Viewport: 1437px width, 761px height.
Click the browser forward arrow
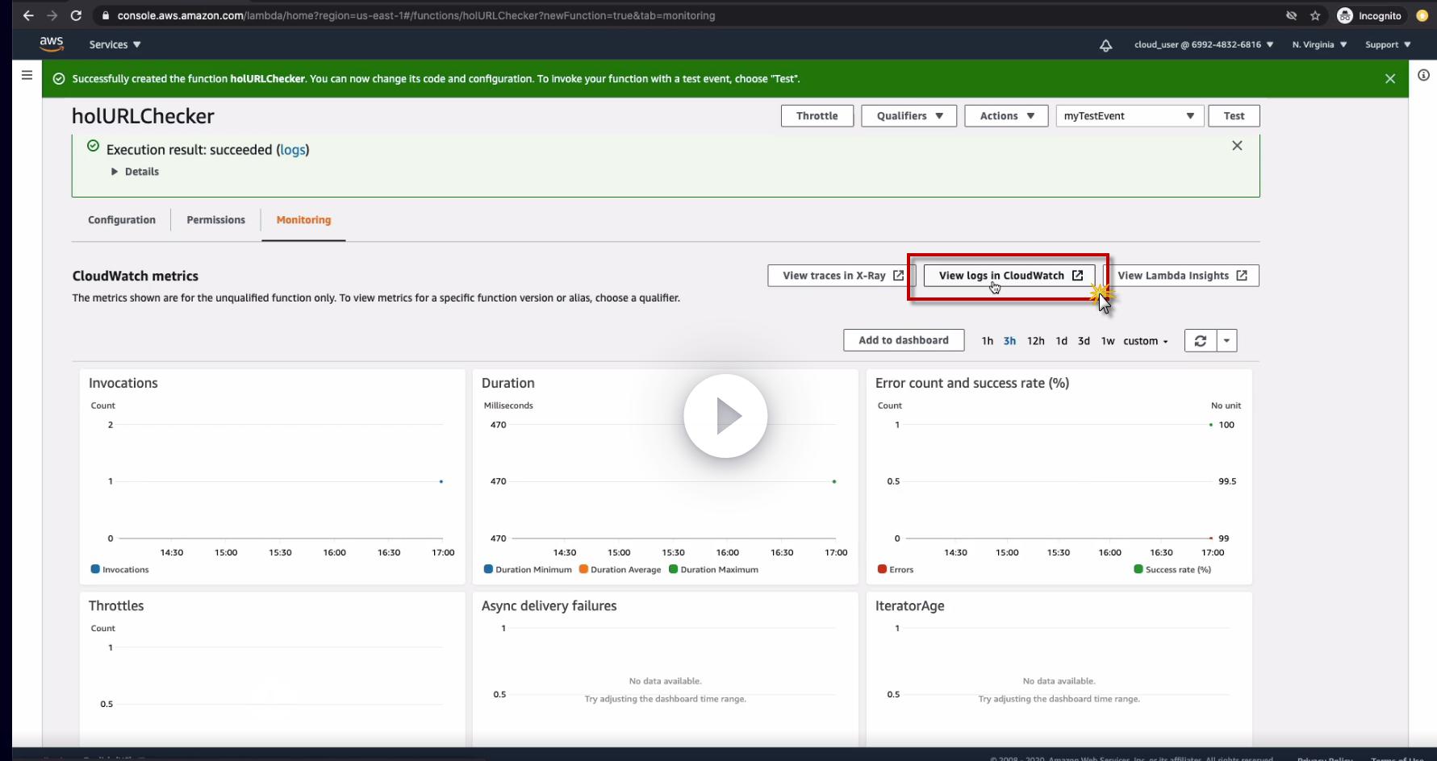52,15
